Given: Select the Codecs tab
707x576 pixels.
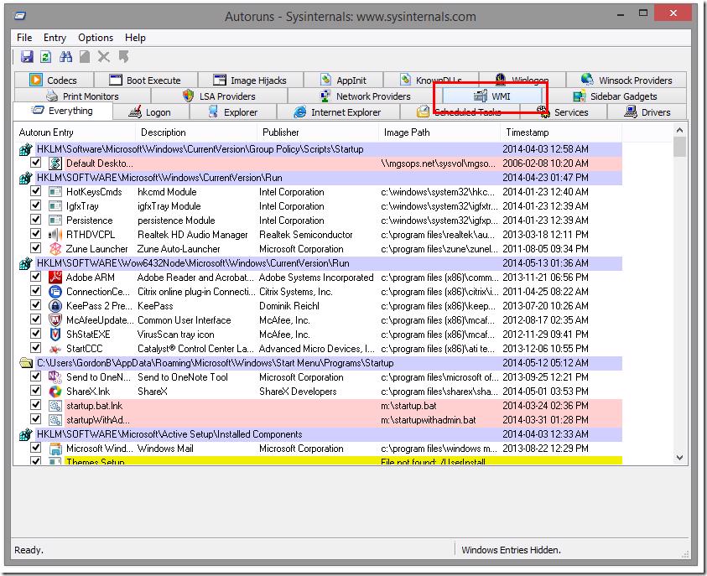Looking at the screenshot, I should [55, 80].
